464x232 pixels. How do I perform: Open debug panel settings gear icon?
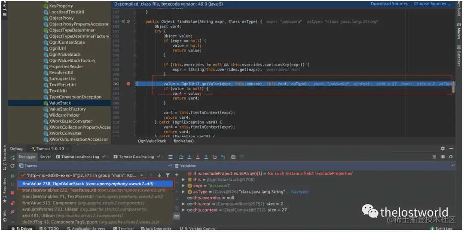443,148
